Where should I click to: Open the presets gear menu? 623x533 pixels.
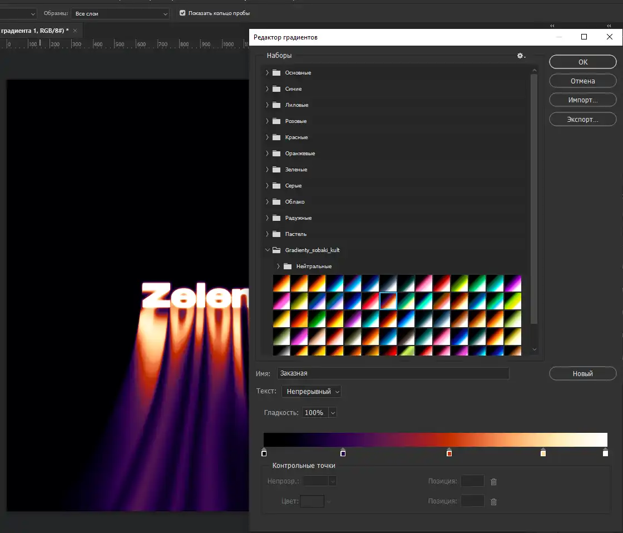pyautogui.click(x=521, y=56)
